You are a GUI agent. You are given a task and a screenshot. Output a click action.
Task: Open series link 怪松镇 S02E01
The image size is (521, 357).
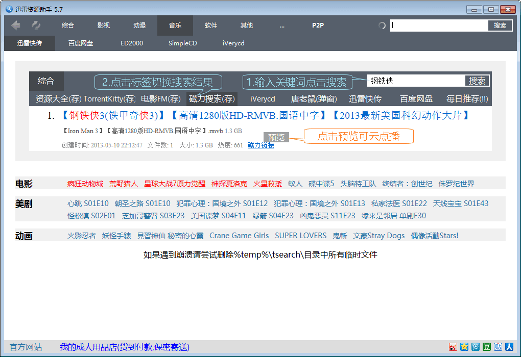click(x=91, y=216)
